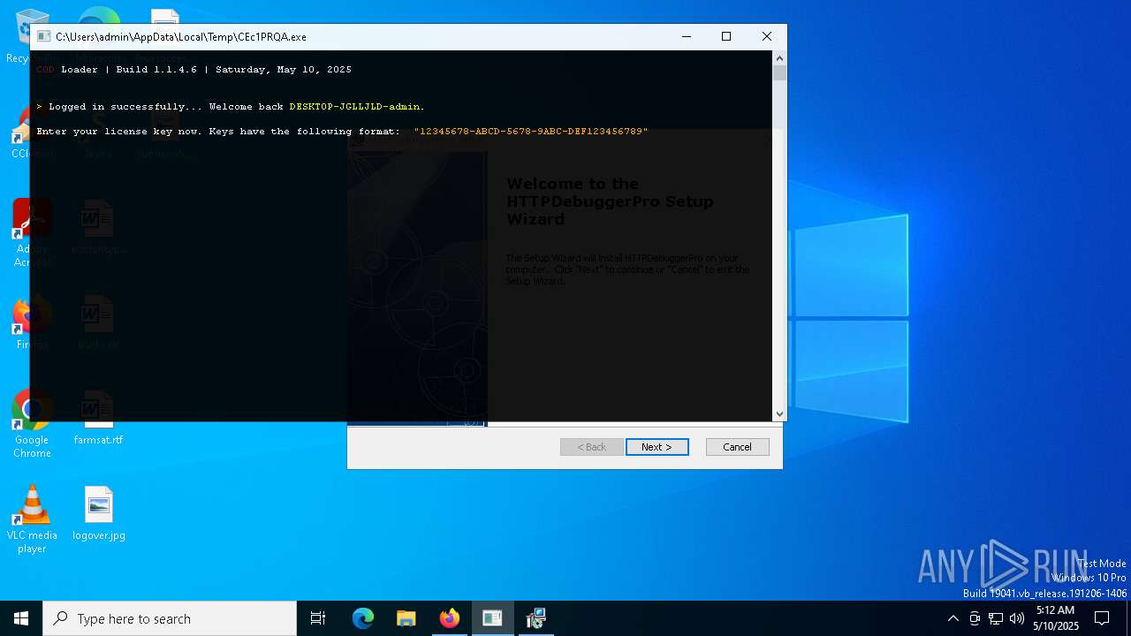The width and height of the screenshot is (1131, 636).
Task: Maximize the CEc1PRQA.exe console window
Action: (726, 36)
